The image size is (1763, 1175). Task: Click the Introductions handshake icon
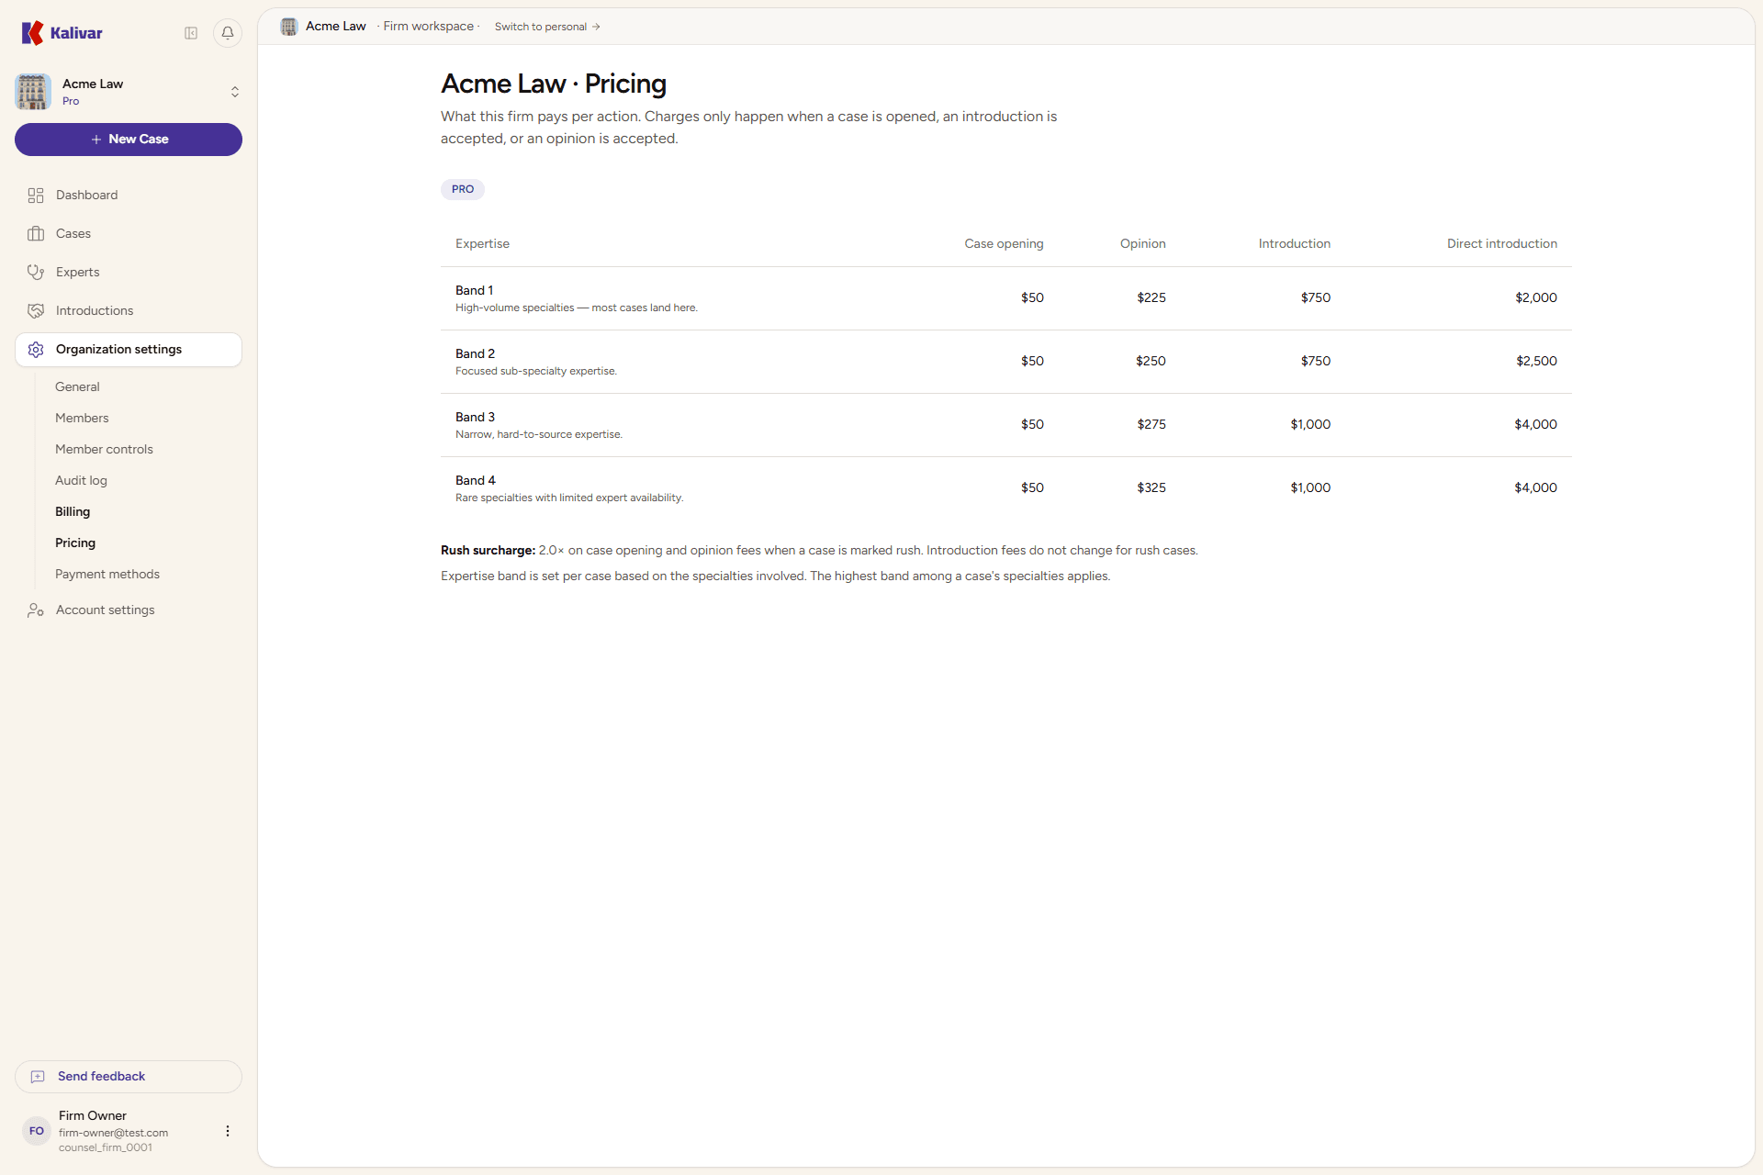tap(36, 311)
